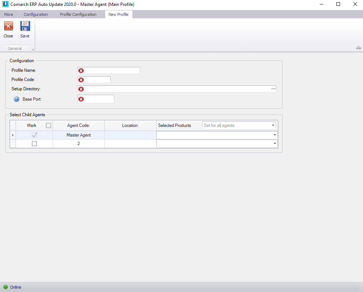
Task: Click the Selected Products column header
Action: coord(175,125)
